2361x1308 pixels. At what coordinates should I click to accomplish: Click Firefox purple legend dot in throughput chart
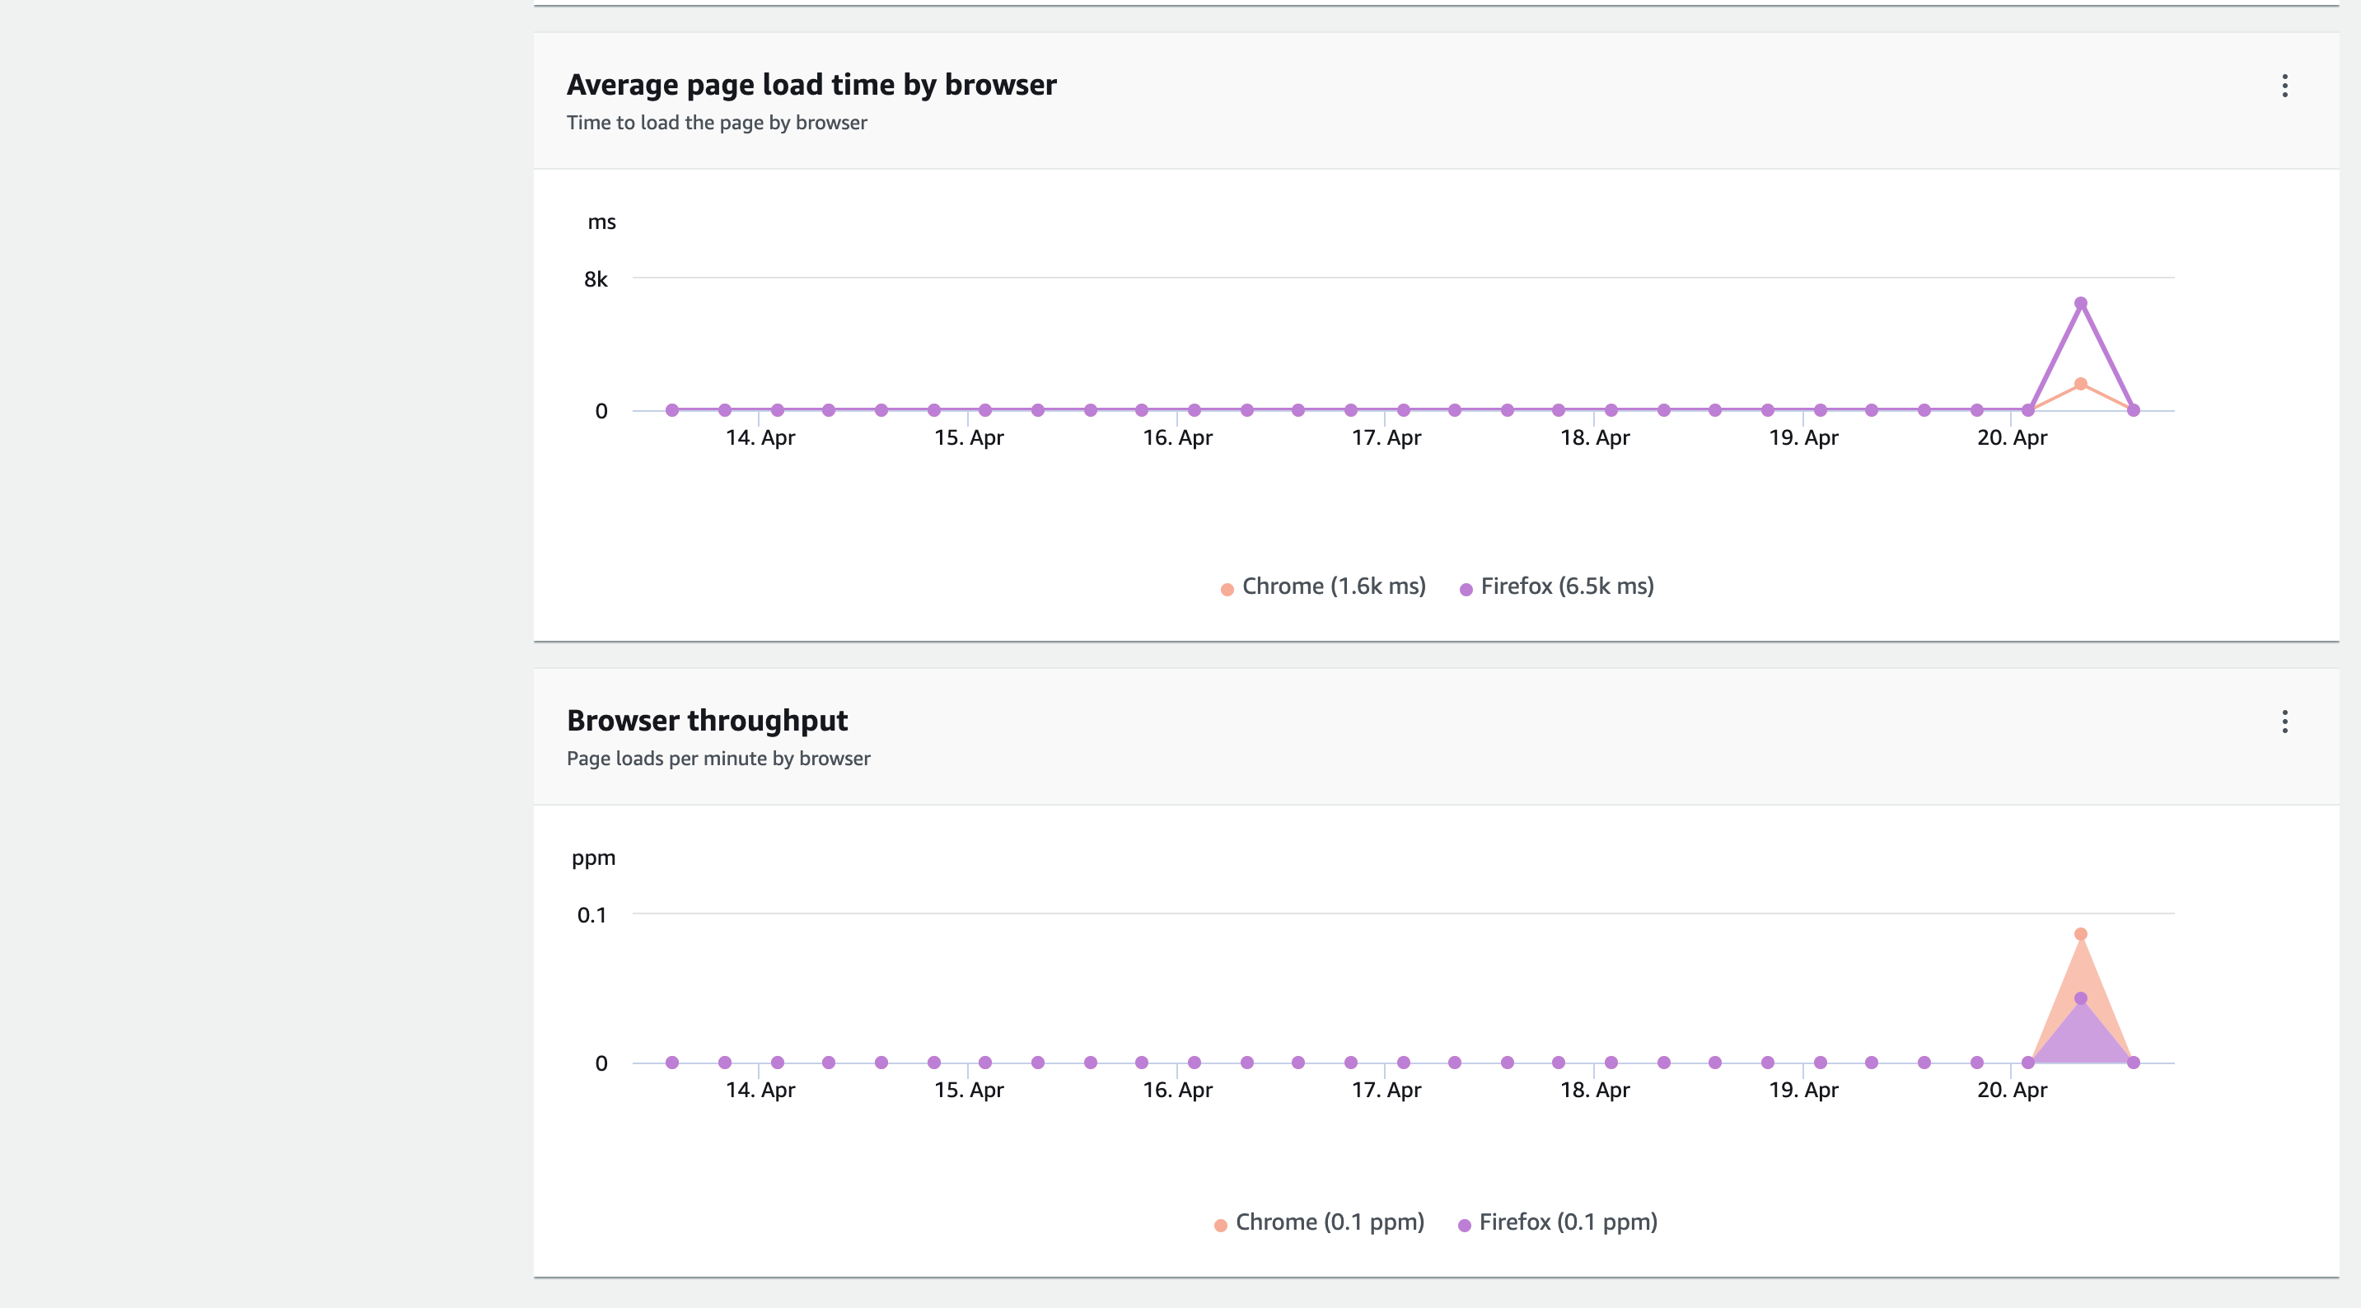pos(1465,1226)
